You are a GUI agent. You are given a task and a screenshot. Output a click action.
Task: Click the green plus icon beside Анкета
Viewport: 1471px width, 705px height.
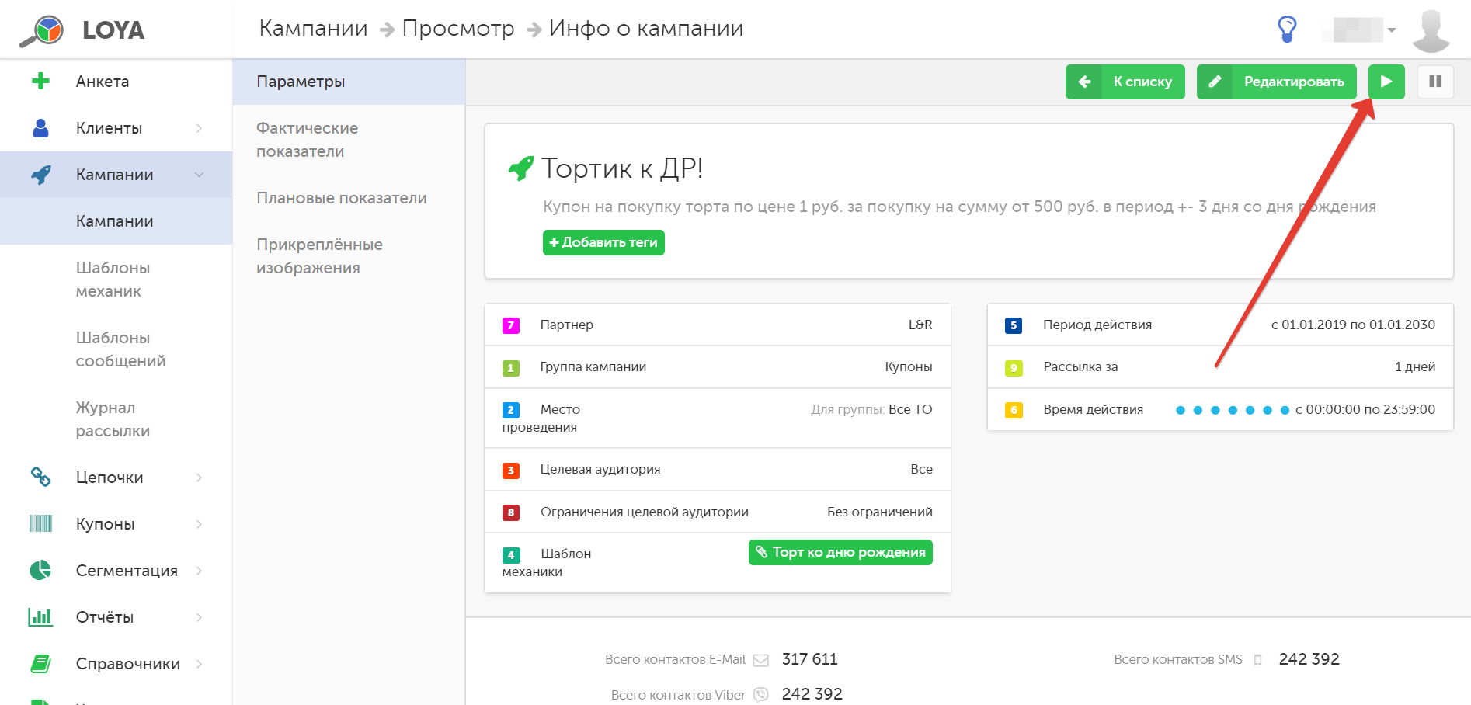pyautogui.click(x=41, y=81)
